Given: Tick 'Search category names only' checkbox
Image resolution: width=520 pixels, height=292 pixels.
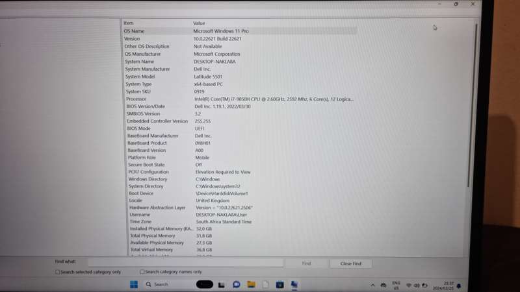Looking at the screenshot, I should click(142, 271).
